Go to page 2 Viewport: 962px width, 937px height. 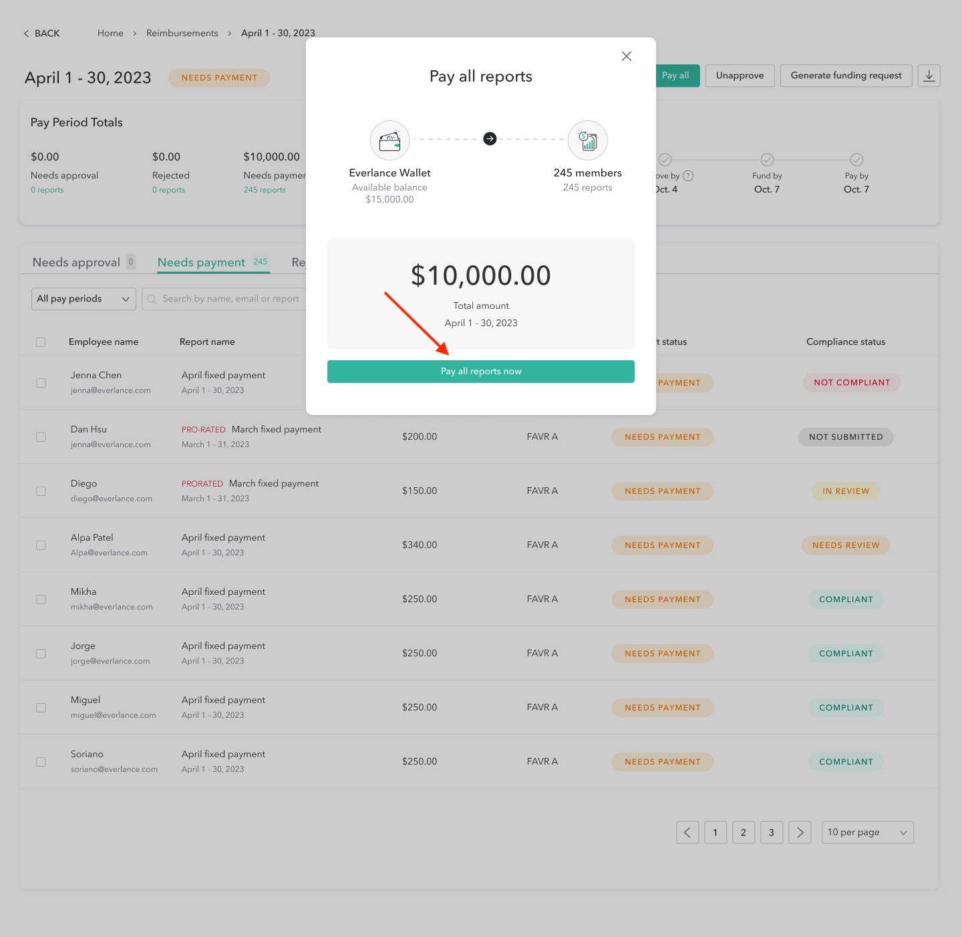pyautogui.click(x=744, y=832)
